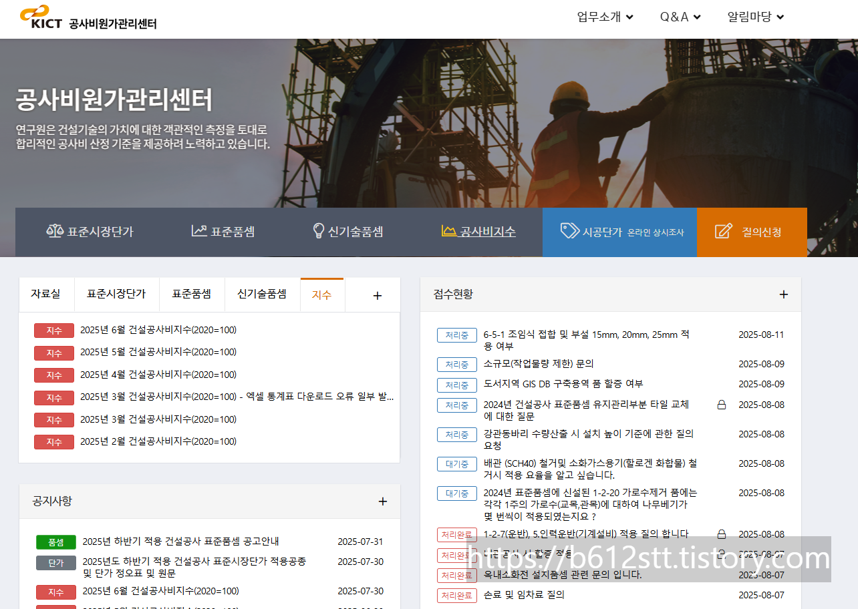Click date 2025-07-31 in 공지사항
Image resolution: width=858 pixels, height=609 pixels.
[360, 542]
